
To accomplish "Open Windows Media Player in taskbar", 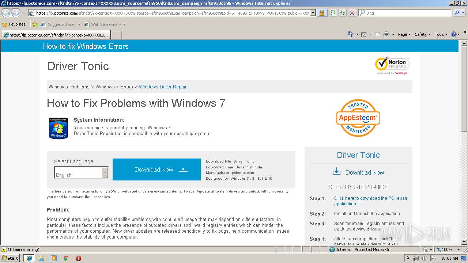I will point(54,258).
